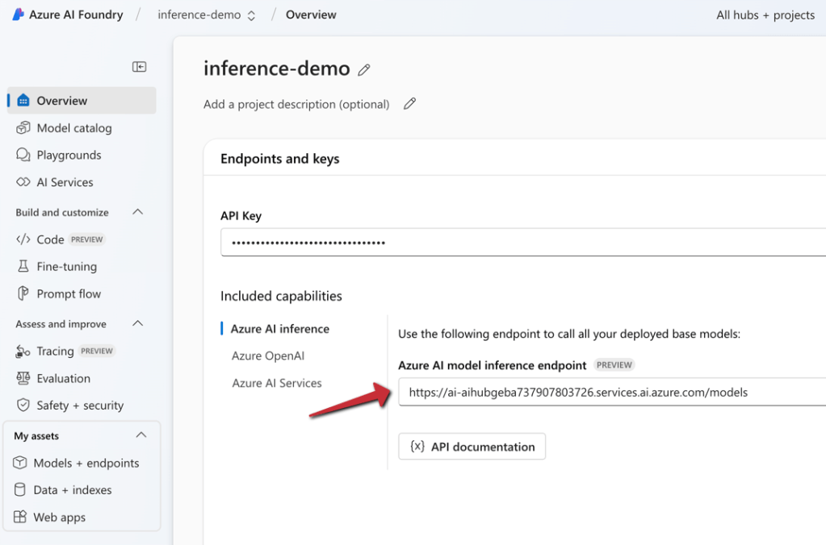Image resolution: width=826 pixels, height=545 pixels.
Task: Click the Model catalog icon in sidebar
Action: coord(23,128)
